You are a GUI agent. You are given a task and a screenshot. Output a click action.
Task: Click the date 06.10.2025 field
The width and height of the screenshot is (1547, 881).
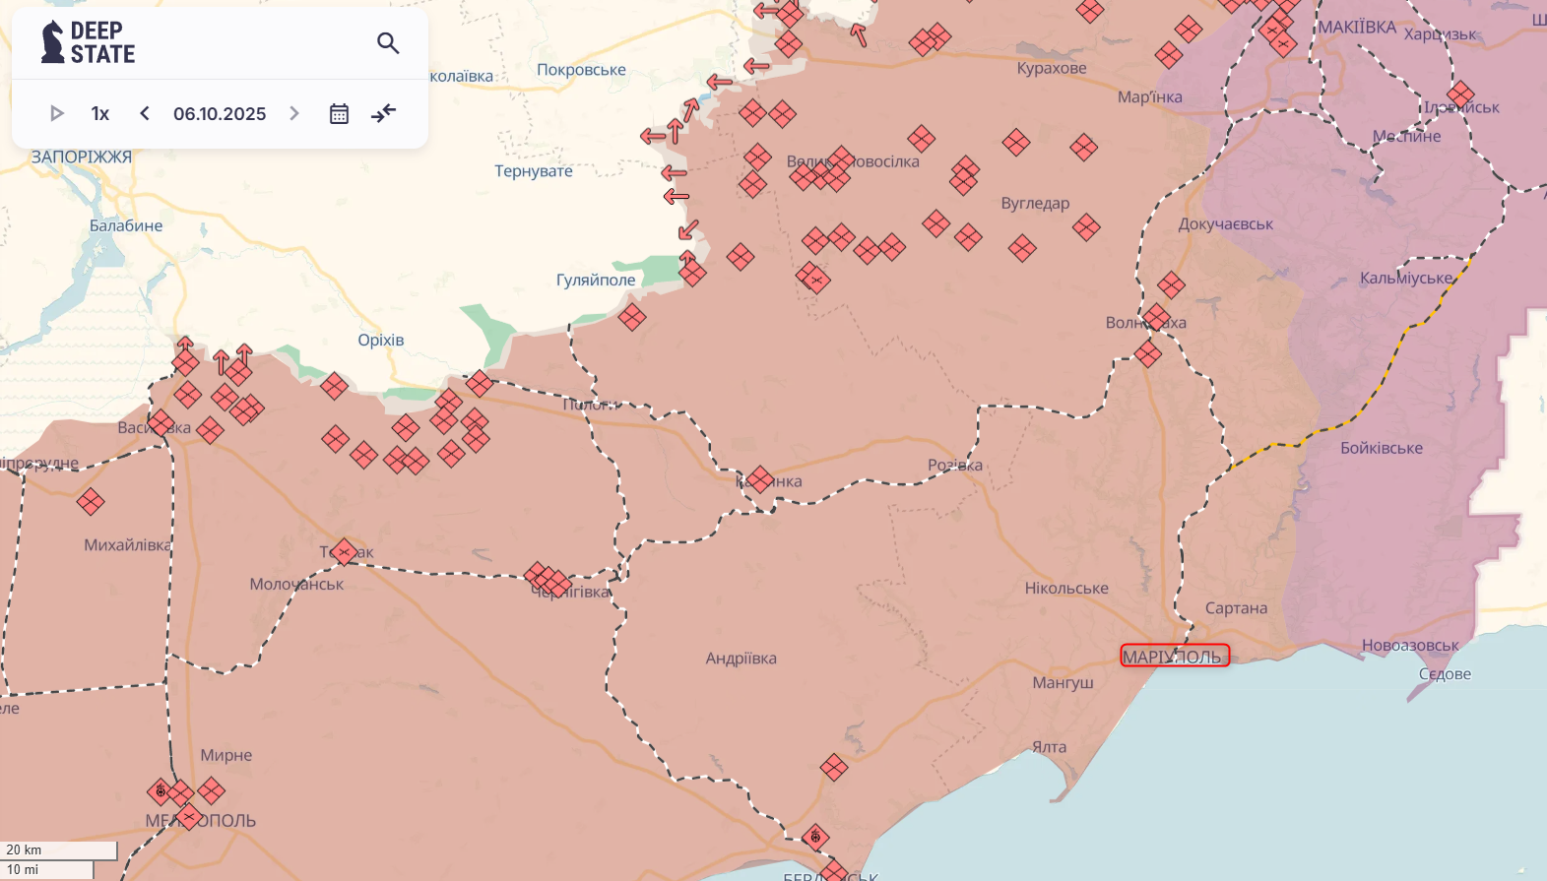[220, 113]
